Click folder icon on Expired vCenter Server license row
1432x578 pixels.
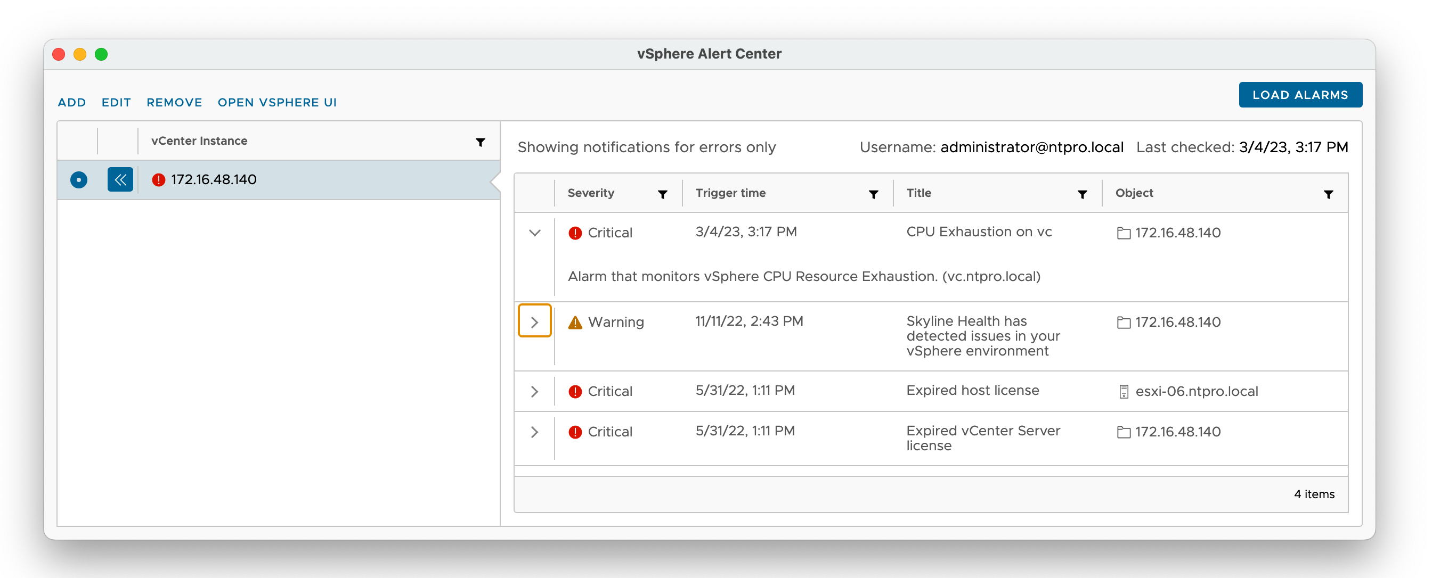click(x=1124, y=433)
